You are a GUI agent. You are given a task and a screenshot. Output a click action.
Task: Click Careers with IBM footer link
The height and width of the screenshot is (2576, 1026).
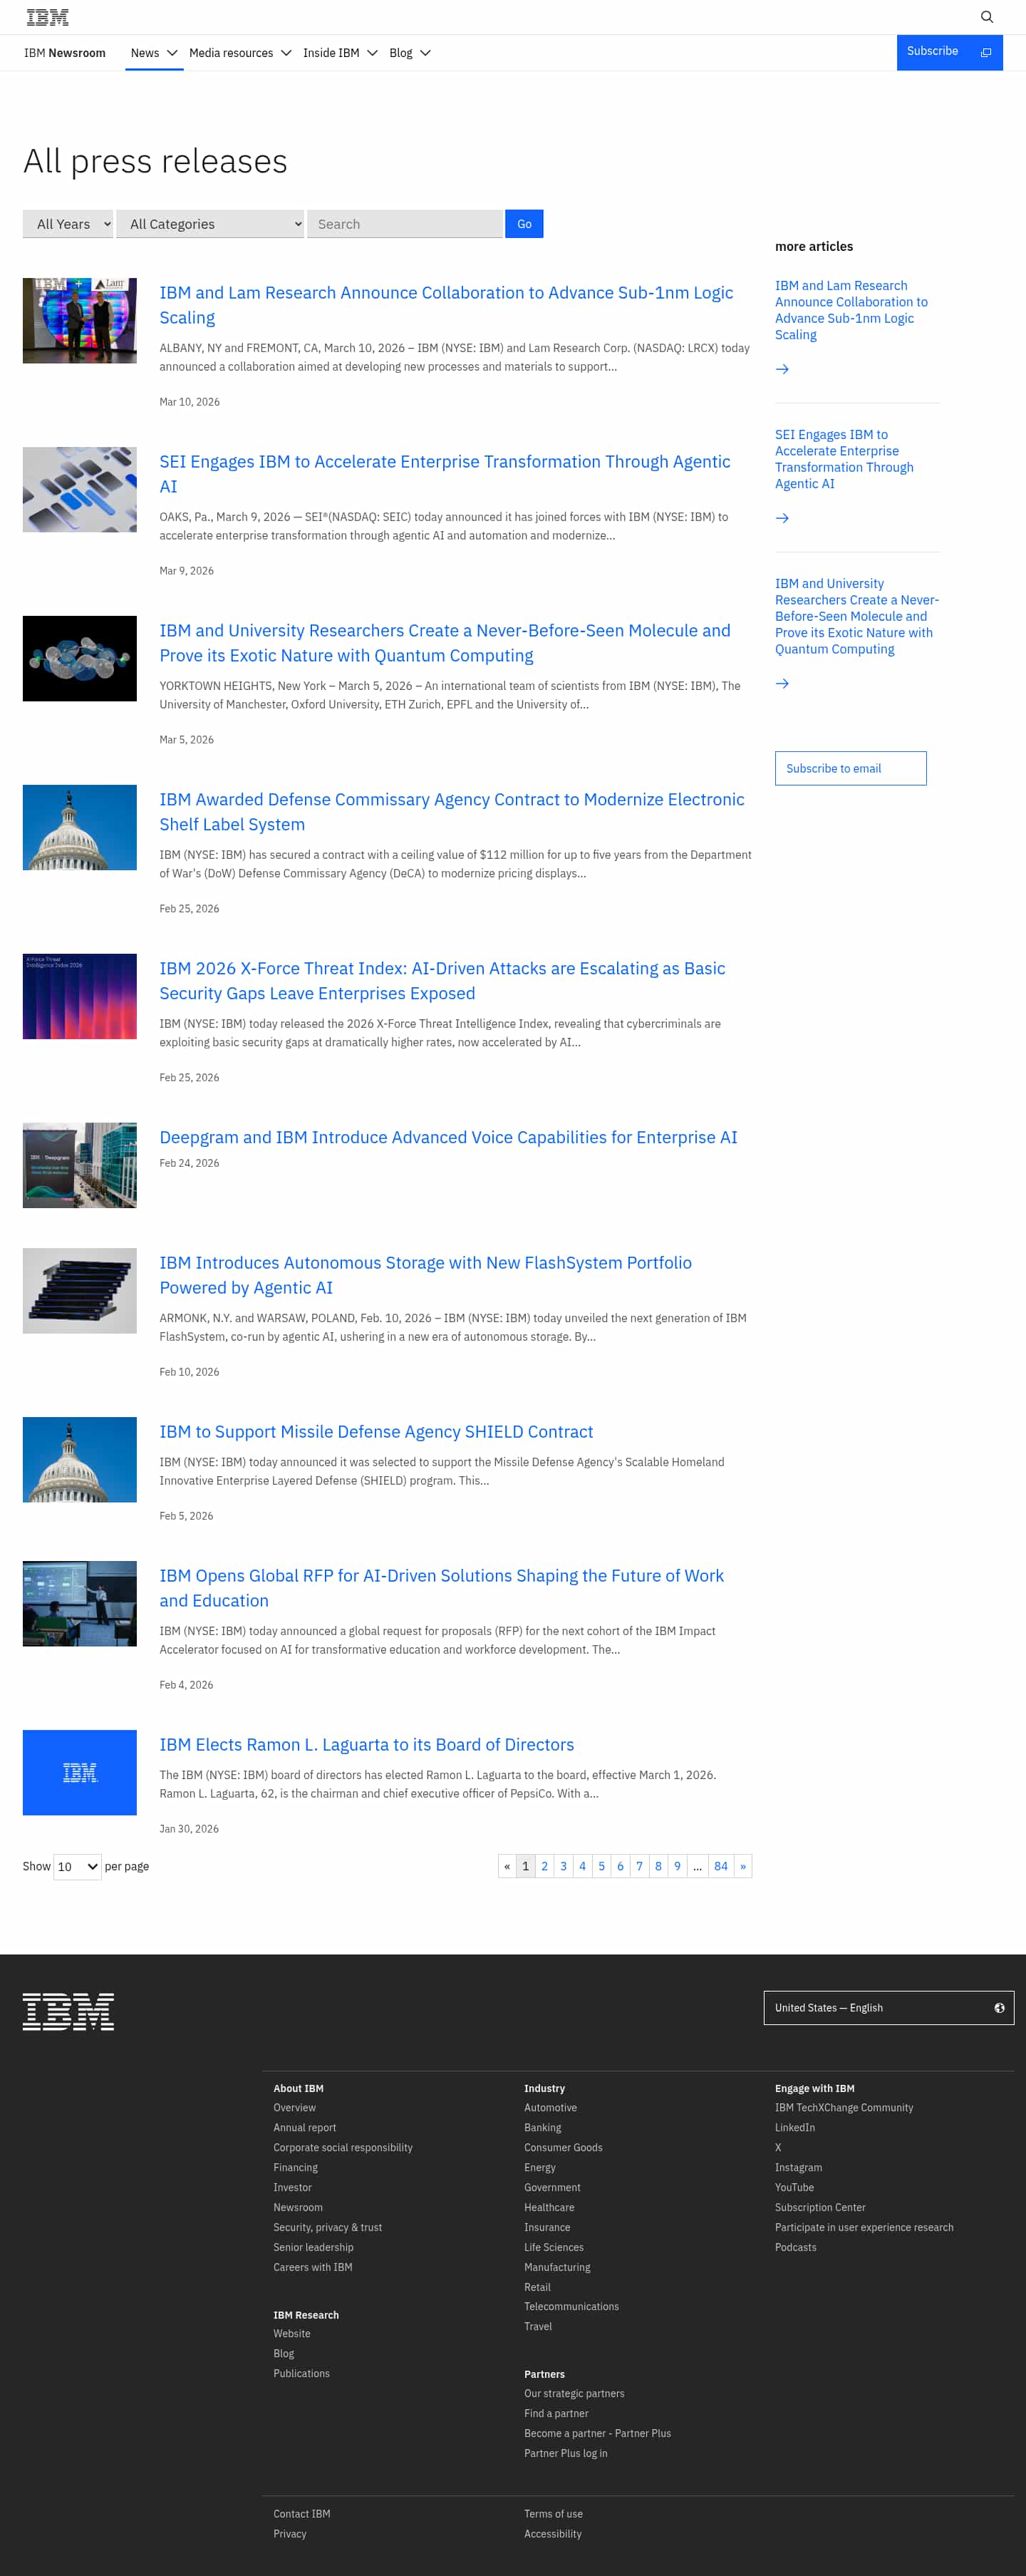tap(313, 2267)
